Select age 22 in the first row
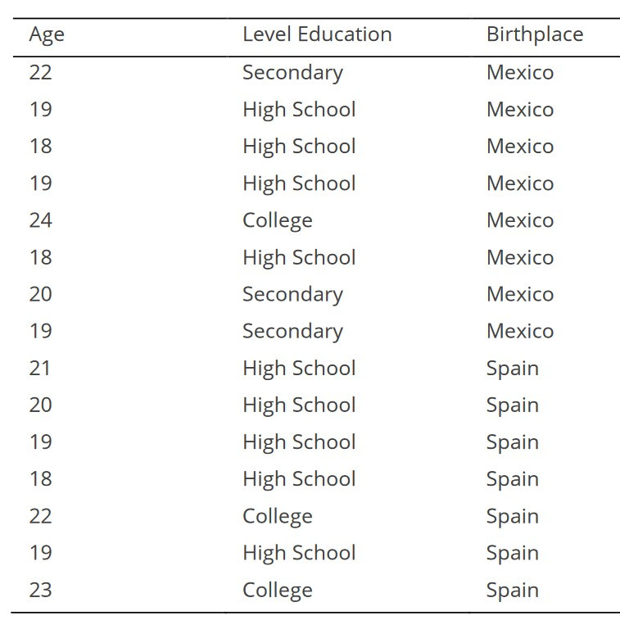Screen dimensions: 620x634 [x=40, y=72]
